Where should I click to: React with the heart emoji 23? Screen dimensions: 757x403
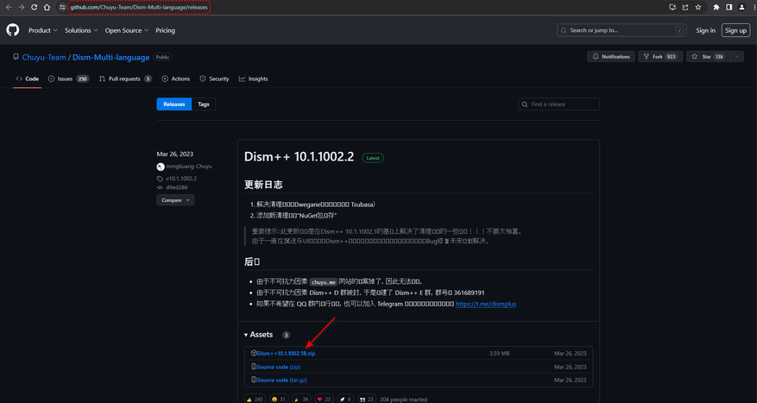324,400
